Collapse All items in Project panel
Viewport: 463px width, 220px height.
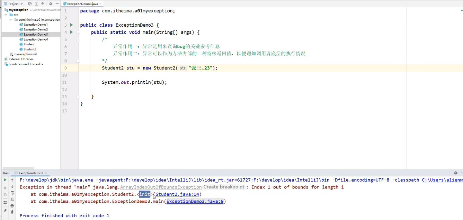point(43,4)
